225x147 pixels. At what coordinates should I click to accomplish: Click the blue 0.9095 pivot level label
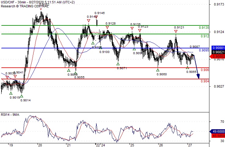coord(204,50)
